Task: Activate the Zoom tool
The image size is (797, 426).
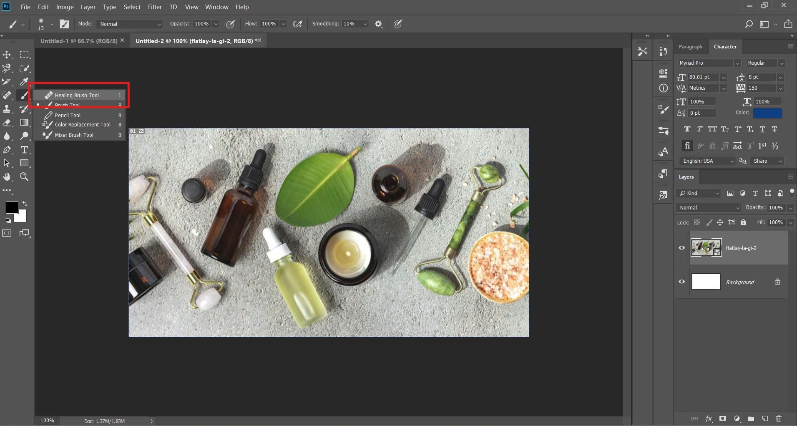Action: tap(24, 177)
